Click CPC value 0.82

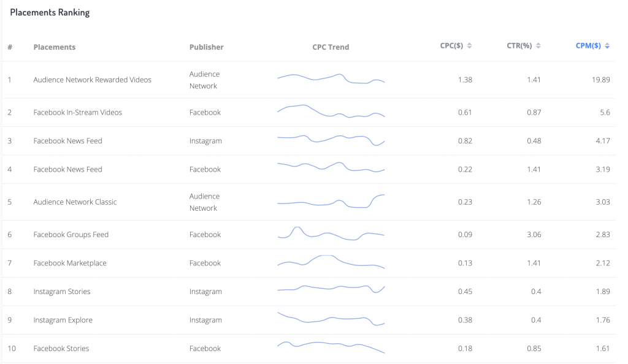coord(465,141)
